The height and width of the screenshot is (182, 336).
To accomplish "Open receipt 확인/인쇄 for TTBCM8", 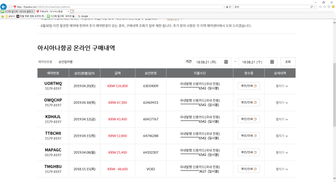I will point(249,136).
